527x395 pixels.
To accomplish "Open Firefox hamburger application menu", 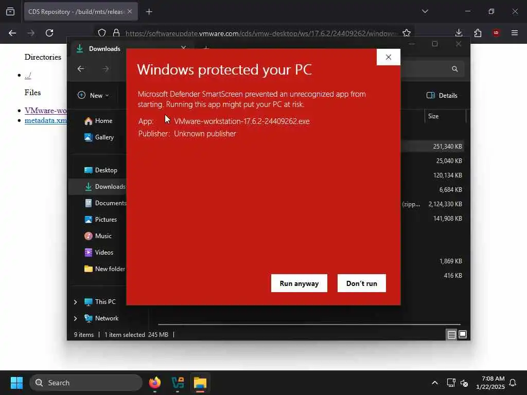I will 515,33.
